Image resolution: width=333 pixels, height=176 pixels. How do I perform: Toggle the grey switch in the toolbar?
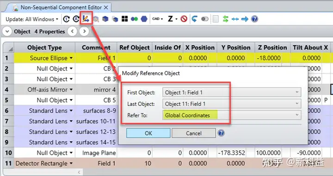coord(205,19)
